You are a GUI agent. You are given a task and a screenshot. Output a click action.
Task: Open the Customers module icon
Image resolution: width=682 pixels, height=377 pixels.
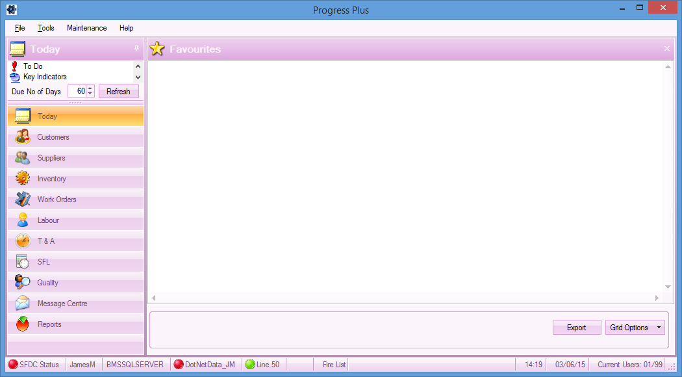point(23,137)
